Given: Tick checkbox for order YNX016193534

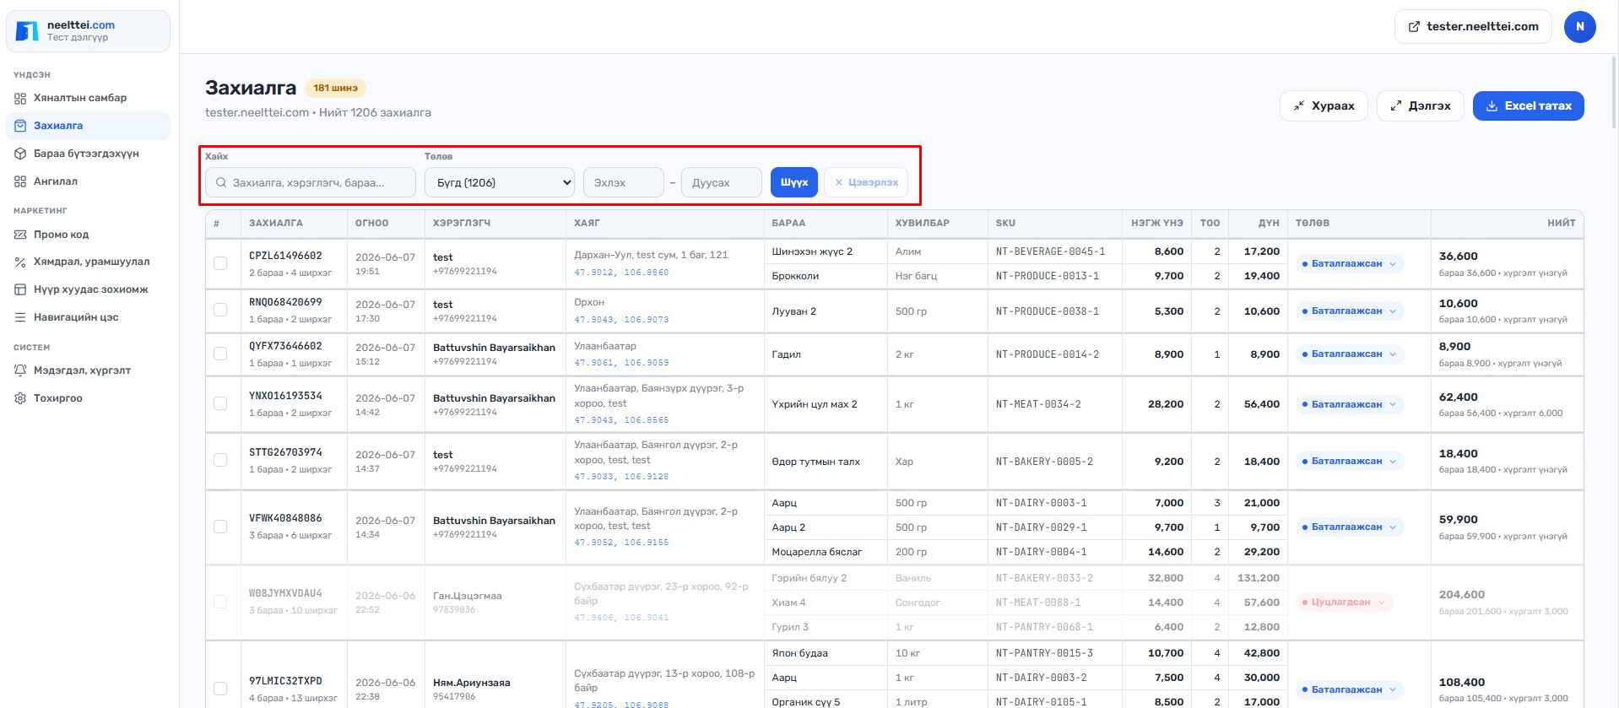Looking at the screenshot, I should point(220,403).
